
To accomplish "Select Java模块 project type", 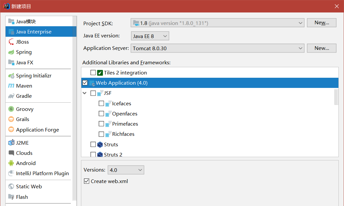I will [x=39, y=21].
